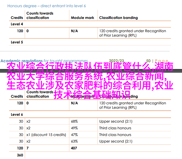Click the 68% module mark cell
The width and height of the screenshot is (182, 159).
tap(74, 121)
